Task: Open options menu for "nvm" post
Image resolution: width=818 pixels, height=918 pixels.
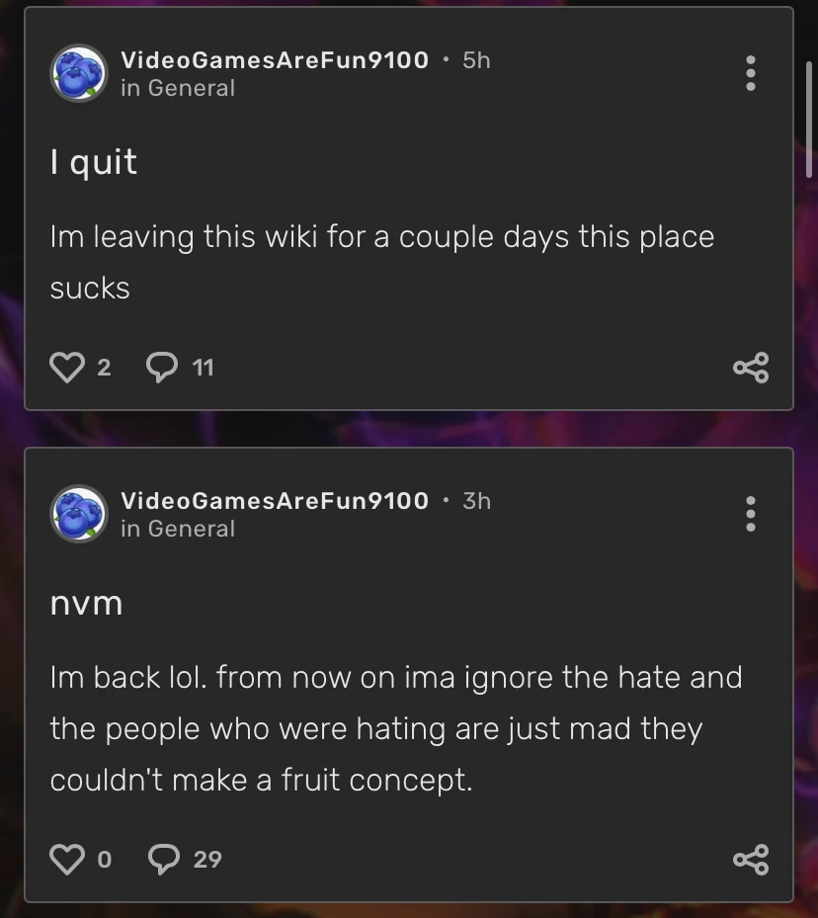Action: pyautogui.click(x=751, y=514)
